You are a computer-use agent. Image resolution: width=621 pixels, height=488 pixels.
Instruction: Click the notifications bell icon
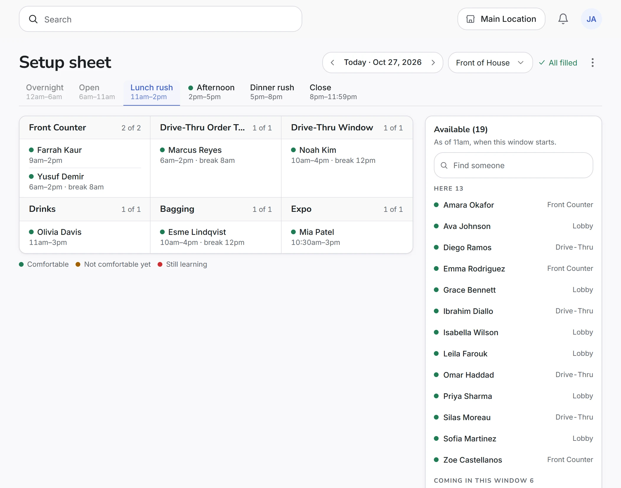pyautogui.click(x=563, y=19)
